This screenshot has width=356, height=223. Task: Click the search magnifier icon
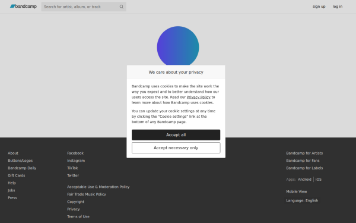click(122, 7)
